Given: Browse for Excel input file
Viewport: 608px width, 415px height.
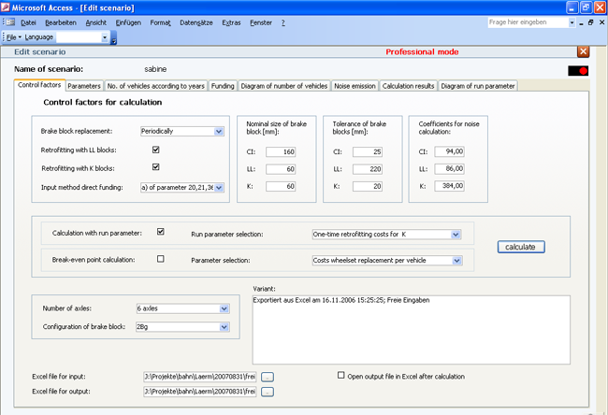Looking at the screenshot, I should 268,377.
